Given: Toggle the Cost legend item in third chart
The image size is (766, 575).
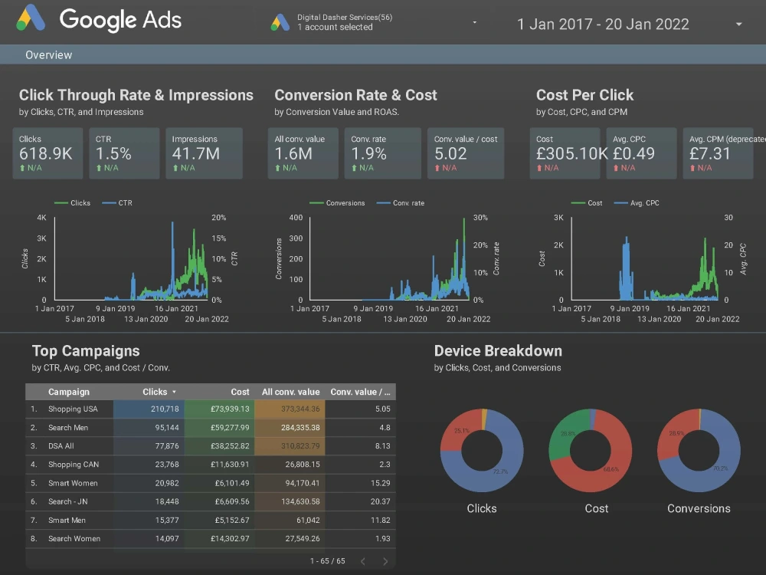Looking at the screenshot, I should click(x=587, y=203).
